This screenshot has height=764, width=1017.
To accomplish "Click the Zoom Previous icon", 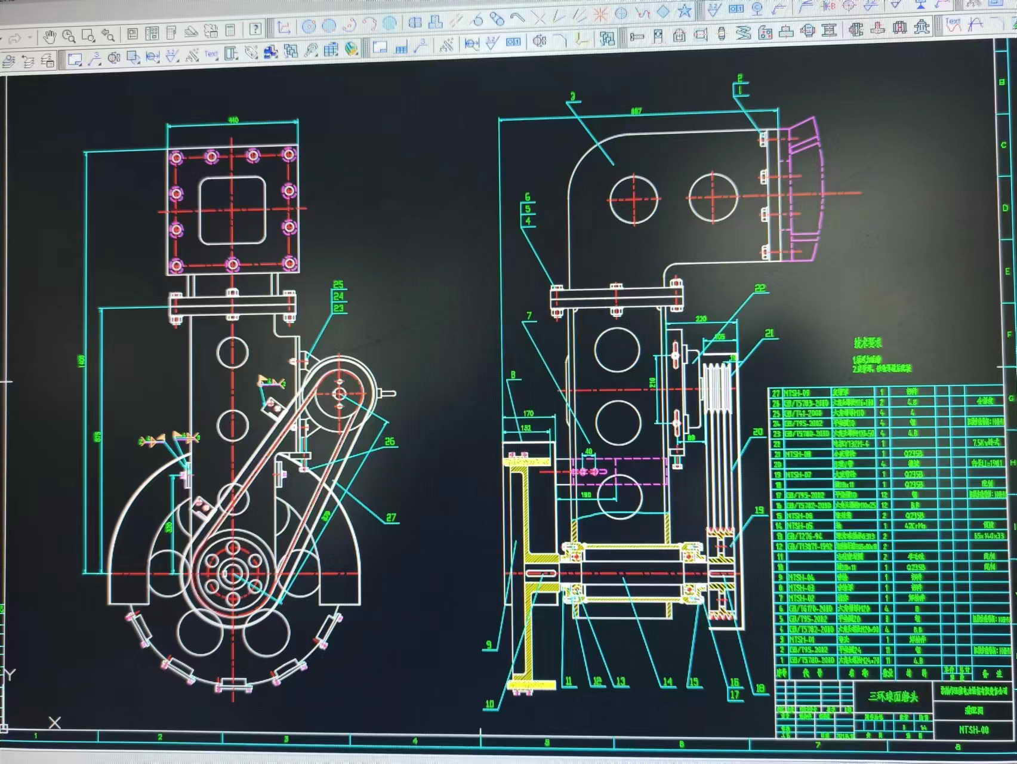I will click(108, 35).
